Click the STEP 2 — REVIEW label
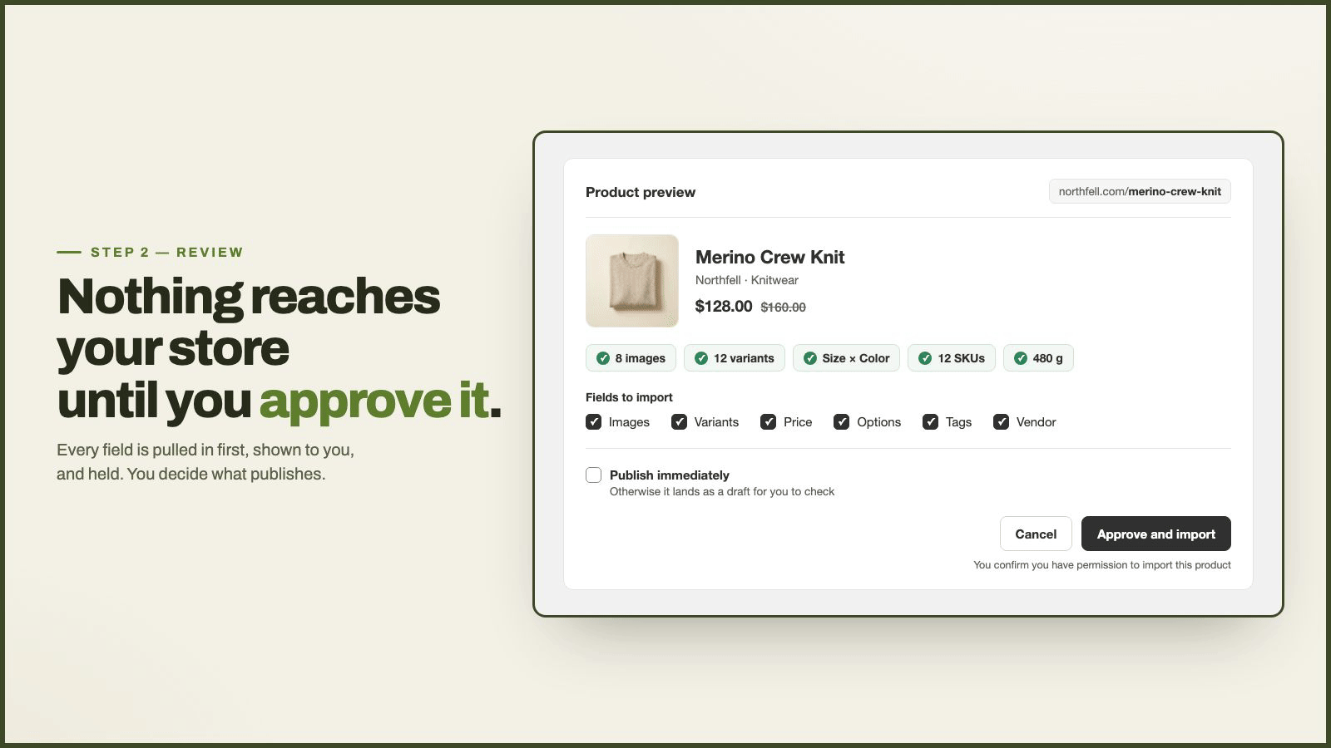Viewport: 1331px width, 748px height. pyautogui.click(x=166, y=252)
